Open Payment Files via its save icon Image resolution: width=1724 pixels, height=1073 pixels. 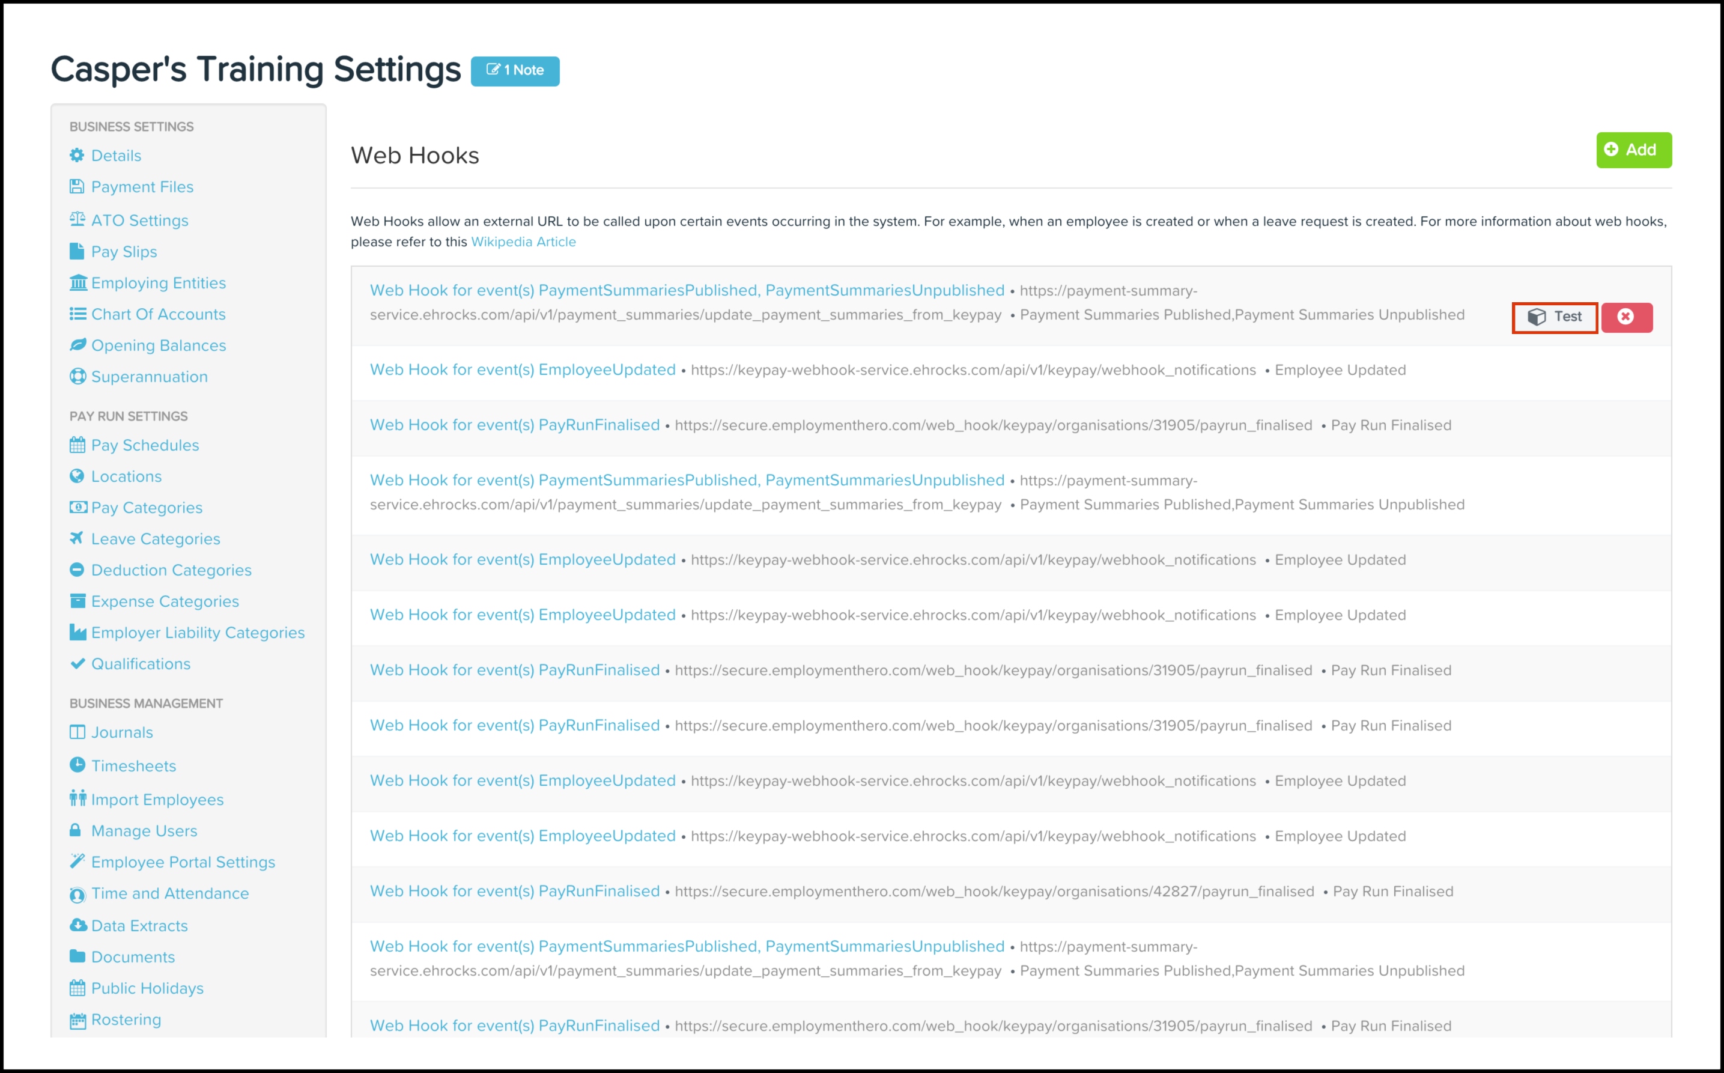[78, 186]
